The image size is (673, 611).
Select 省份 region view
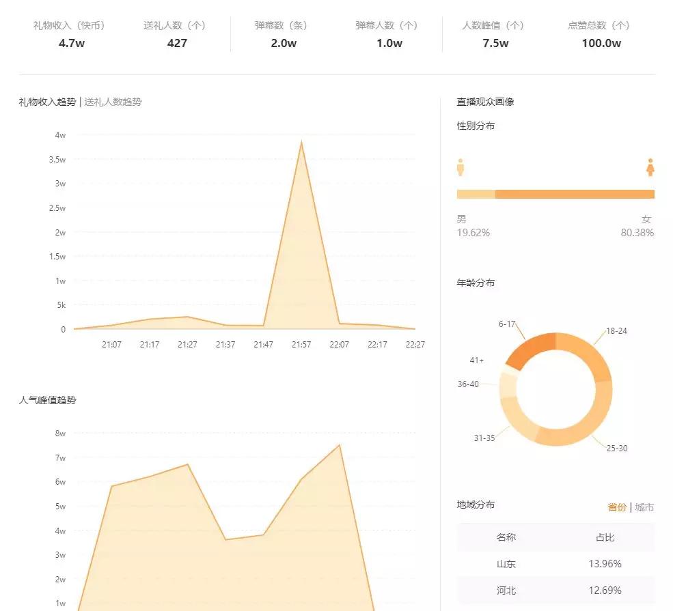coord(617,507)
